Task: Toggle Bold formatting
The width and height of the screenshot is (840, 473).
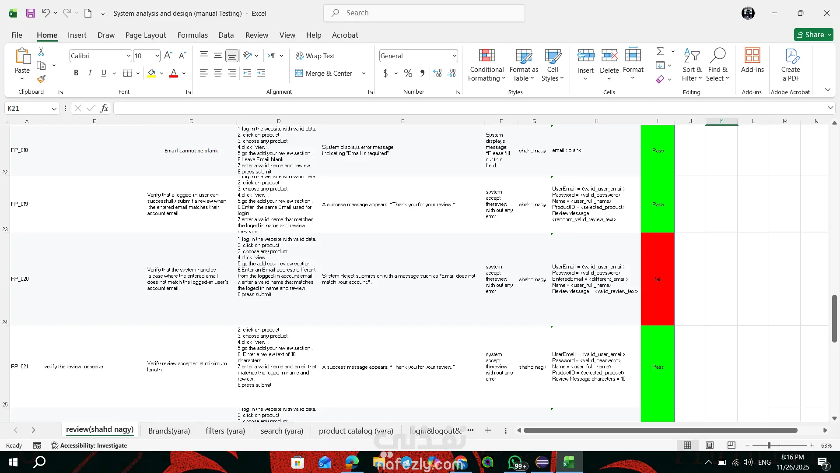Action: [76, 73]
